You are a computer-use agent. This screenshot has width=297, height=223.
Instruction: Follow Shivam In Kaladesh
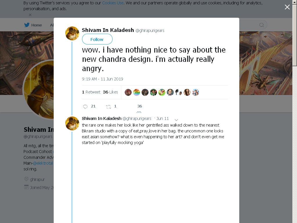(97, 39)
